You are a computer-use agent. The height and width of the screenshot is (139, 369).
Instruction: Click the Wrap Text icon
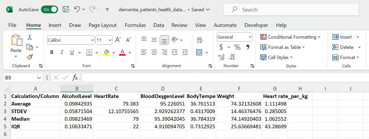[200, 40]
